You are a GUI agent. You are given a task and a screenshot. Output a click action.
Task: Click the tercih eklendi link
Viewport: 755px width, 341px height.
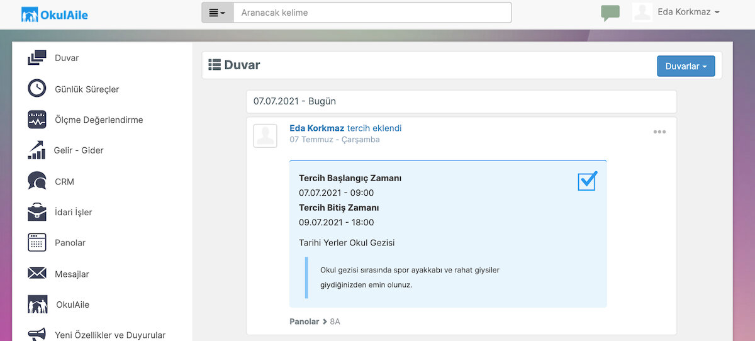(374, 128)
